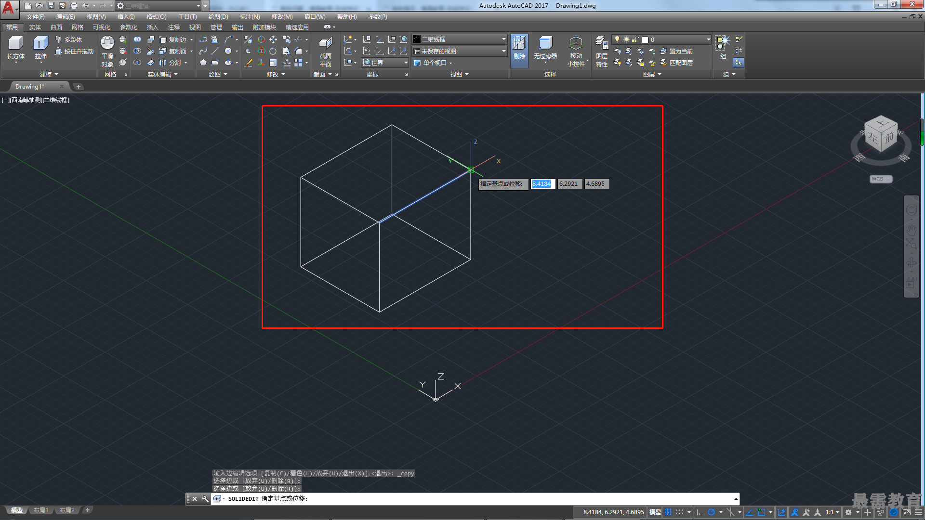Expand the 修改 panel flyout
The height and width of the screenshot is (520, 925).
[x=276, y=74]
